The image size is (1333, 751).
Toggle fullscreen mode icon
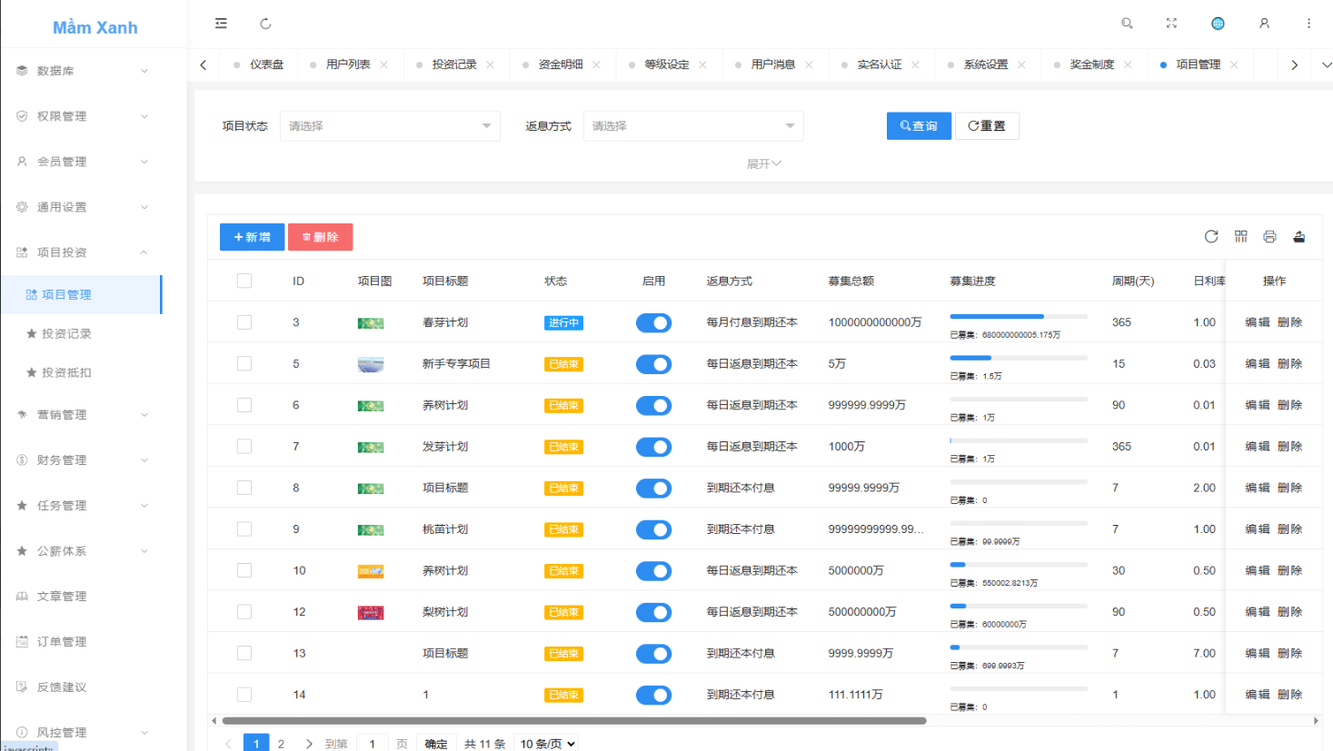click(x=1171, y=24)
